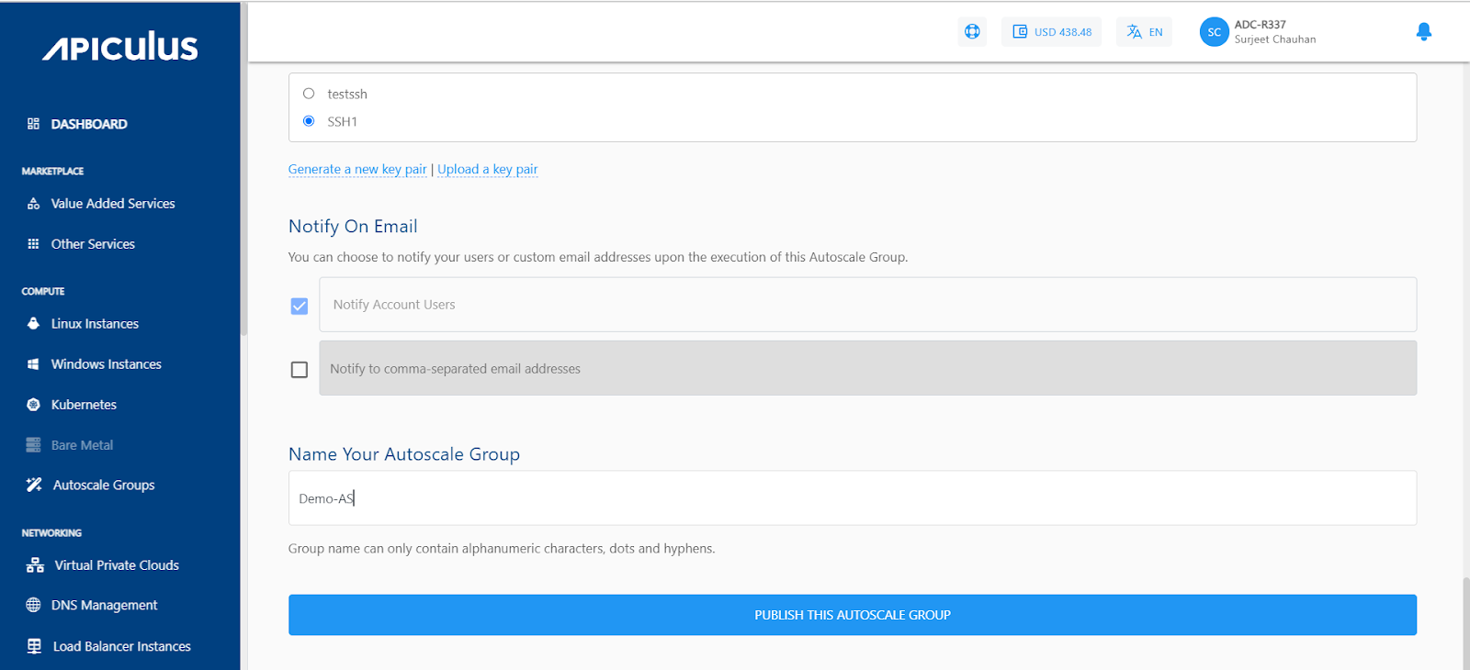This screenshot has width=1470, height=670.
Task: Click the SC user avatar
Action: (1214, 32)
